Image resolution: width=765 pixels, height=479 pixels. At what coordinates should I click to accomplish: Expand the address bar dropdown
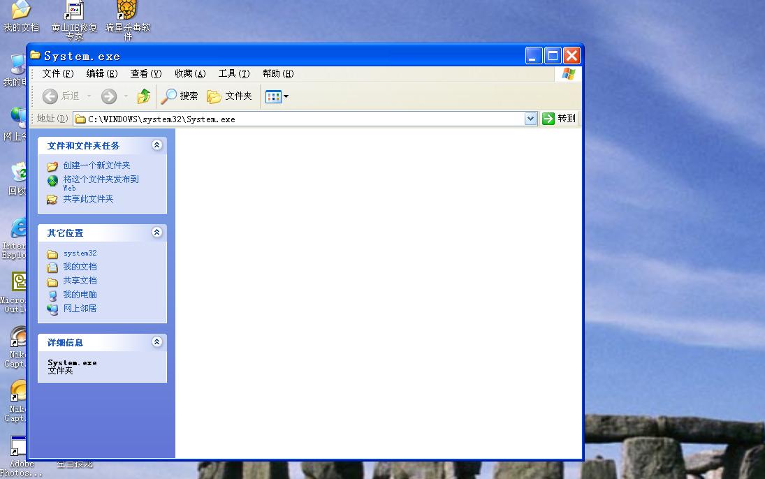coord(530,119)
